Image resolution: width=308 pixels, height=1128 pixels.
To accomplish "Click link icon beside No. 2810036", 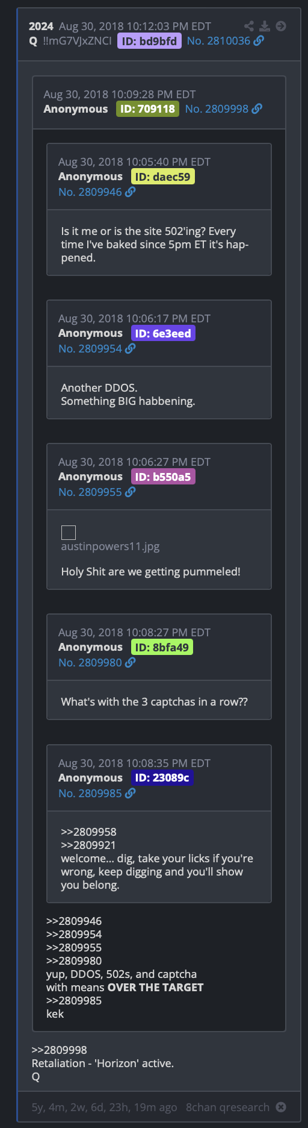I will (259, 40).
